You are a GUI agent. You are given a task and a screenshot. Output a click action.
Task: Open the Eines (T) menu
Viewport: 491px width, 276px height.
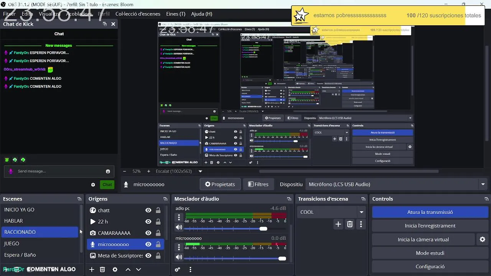tap(176, 14)
